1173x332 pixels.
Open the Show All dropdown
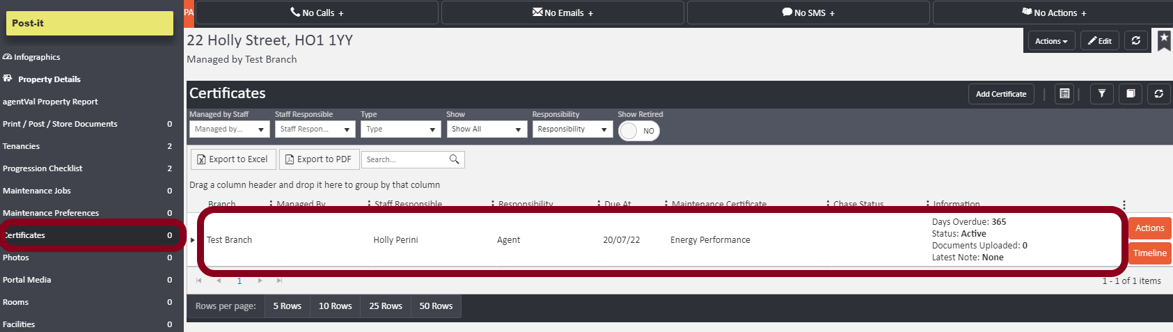486,129
